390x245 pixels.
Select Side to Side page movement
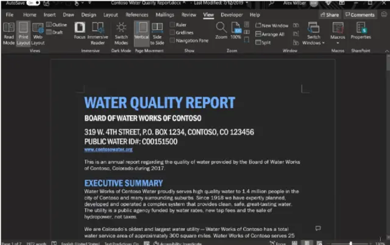[x=157, y=33]
